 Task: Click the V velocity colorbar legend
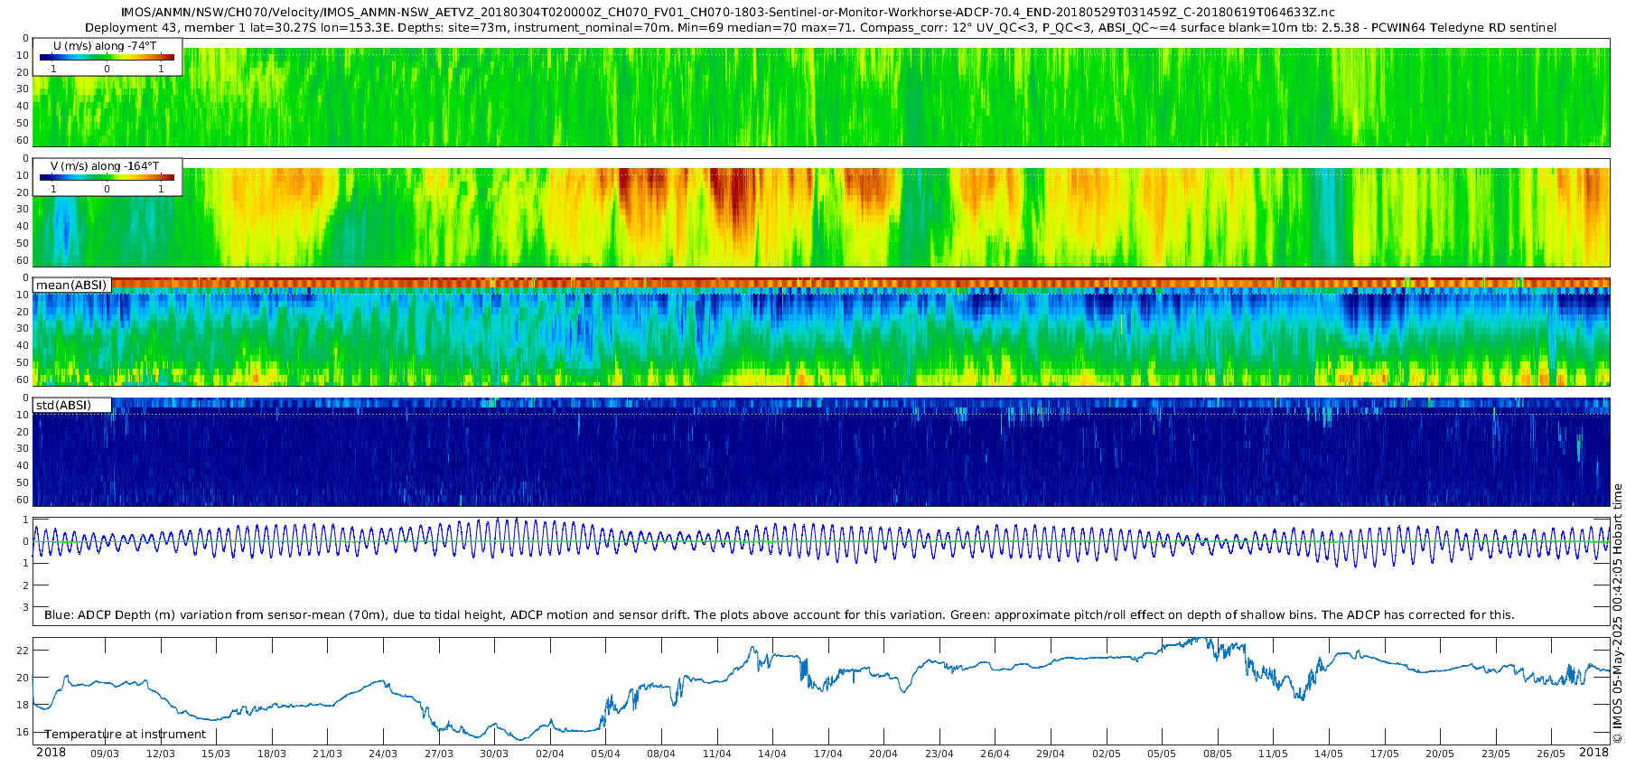(107, 177)
